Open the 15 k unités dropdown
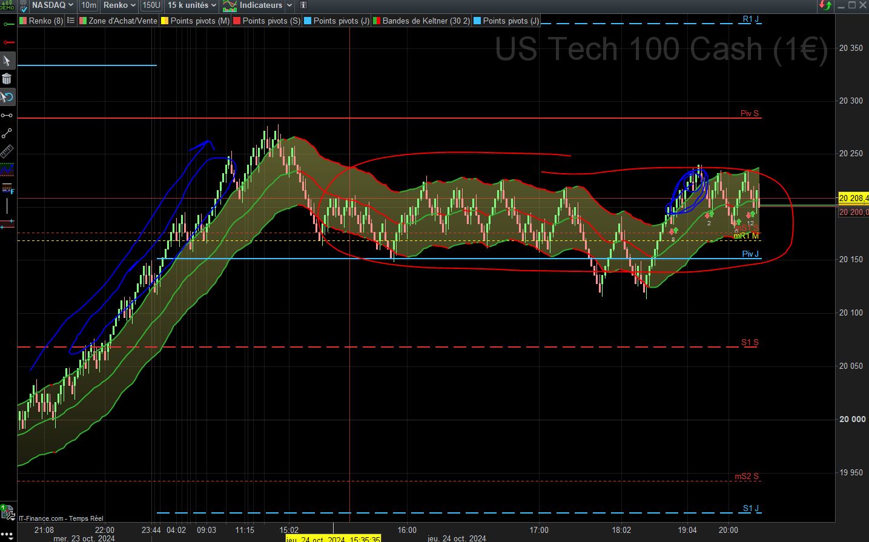The image size is (869, 542). [x=192, y=5]
